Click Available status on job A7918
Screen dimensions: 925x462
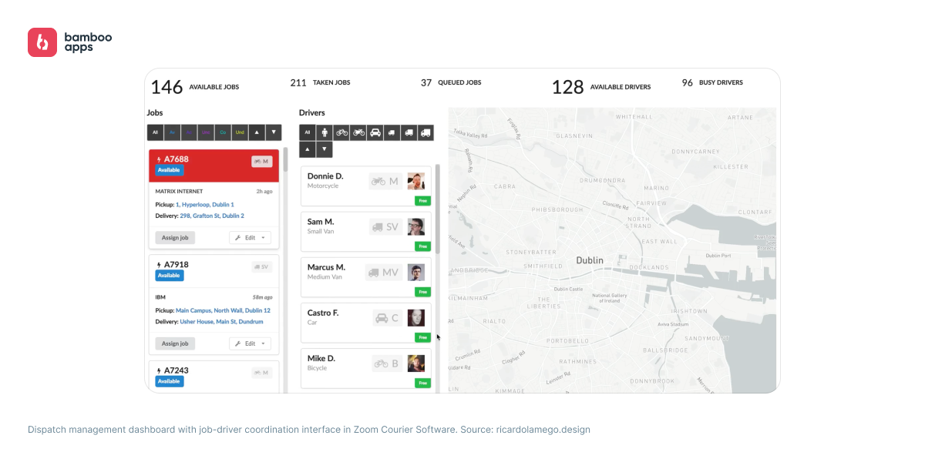[169, 276]
